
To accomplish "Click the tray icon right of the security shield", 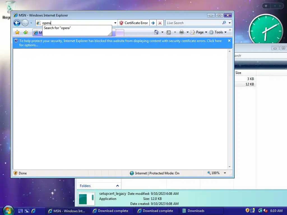I will click(253, 211).
